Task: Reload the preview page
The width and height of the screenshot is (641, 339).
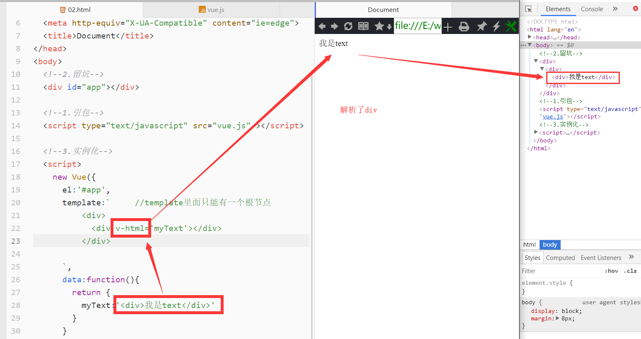Action: coord(348,26)
